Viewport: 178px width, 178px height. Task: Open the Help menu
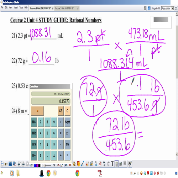click(x=26, y=7)
